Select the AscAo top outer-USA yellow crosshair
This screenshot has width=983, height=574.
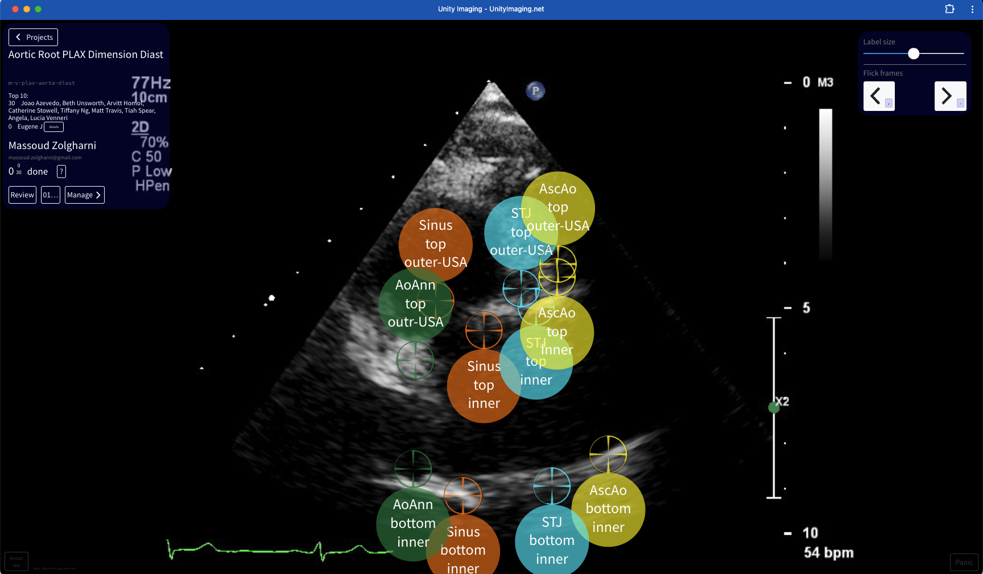558,265
